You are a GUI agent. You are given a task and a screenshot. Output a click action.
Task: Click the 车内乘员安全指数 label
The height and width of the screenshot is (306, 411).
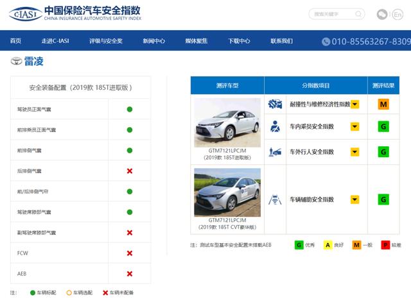point(311,126)
